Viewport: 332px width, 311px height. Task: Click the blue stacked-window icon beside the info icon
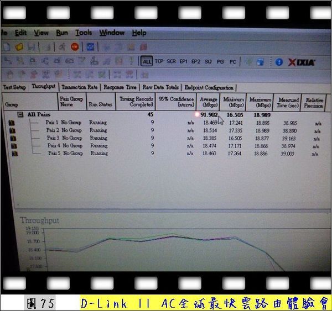point(261,62)
